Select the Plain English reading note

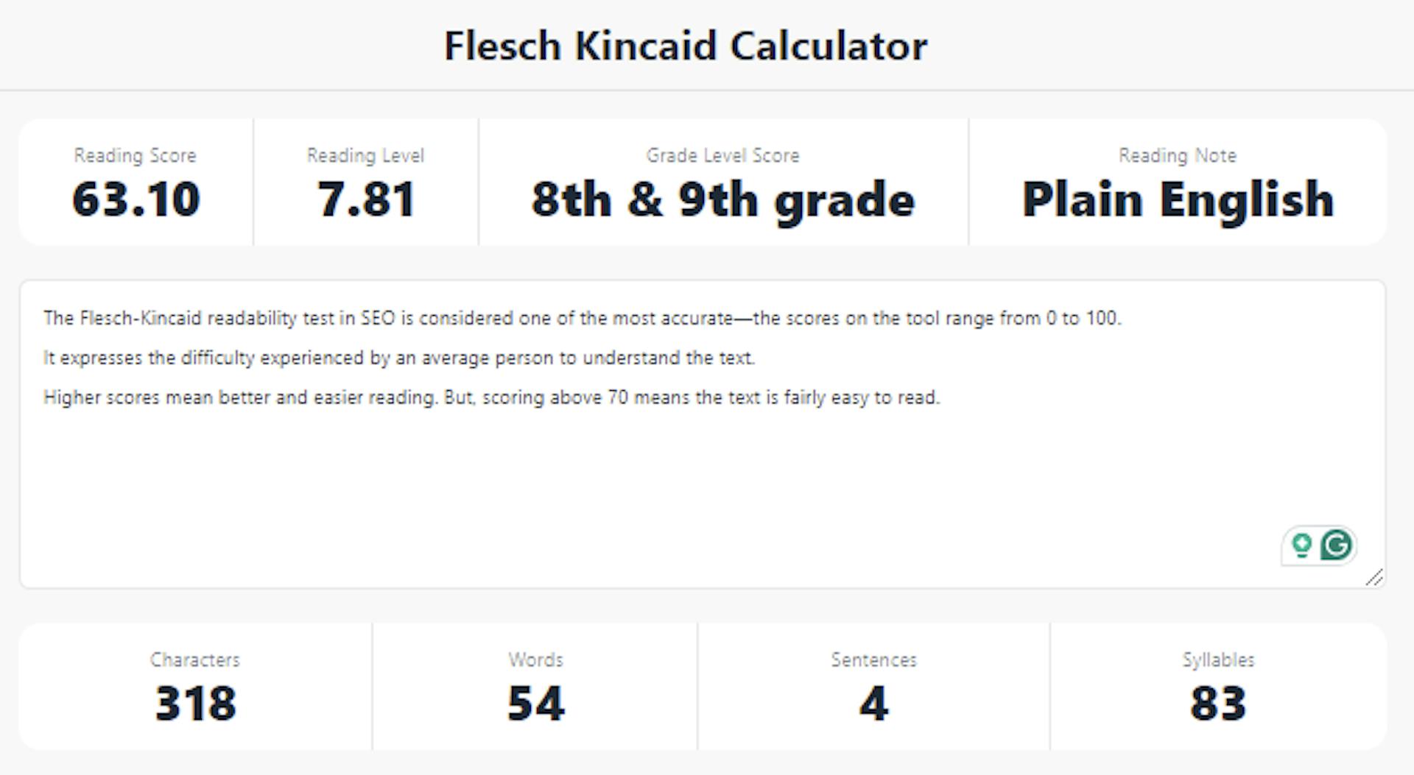1178,199
